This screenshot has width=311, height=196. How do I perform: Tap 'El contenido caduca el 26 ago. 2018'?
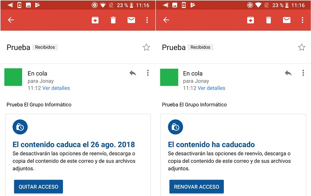[73, 145]
